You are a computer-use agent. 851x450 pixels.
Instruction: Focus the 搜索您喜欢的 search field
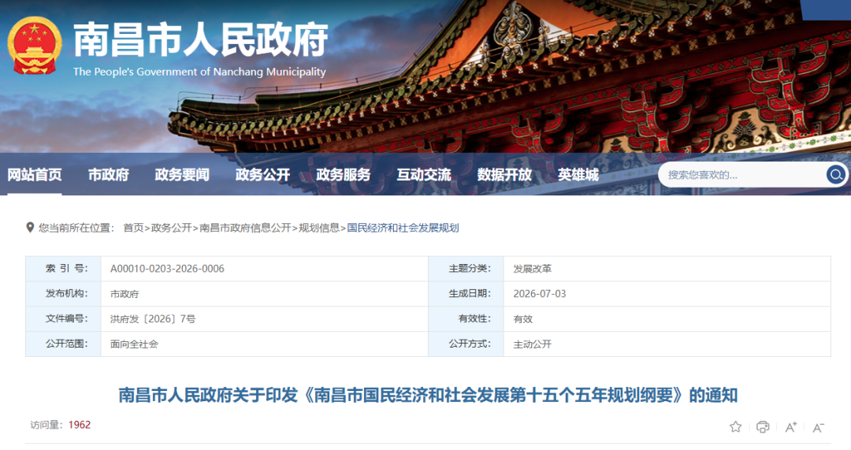coord(742,175)
